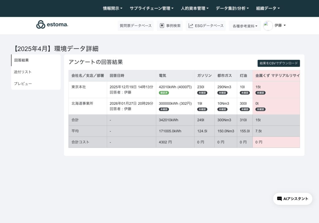Click the 金属くず マテリアルリサイクル column header
The width and height of the screenshot is (319, 223).
[x=277, y=76]
